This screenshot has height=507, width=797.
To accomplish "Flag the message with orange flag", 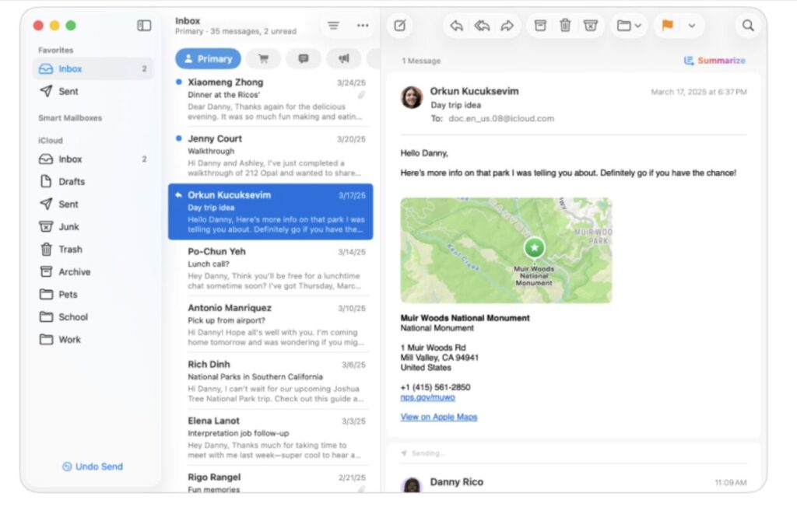I will 667,25.
